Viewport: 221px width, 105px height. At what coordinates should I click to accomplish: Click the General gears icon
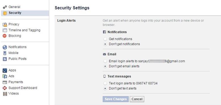pos(5,7)
